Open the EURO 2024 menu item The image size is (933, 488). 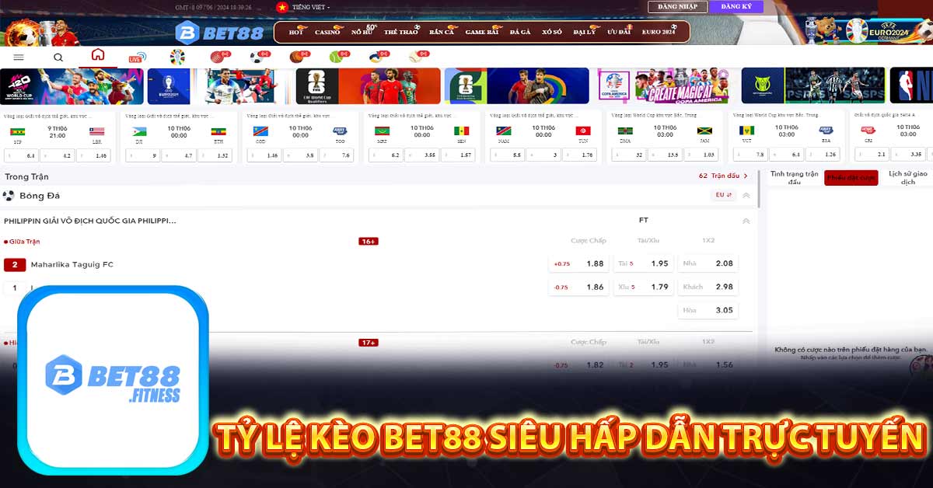click(x=659, y=32)
